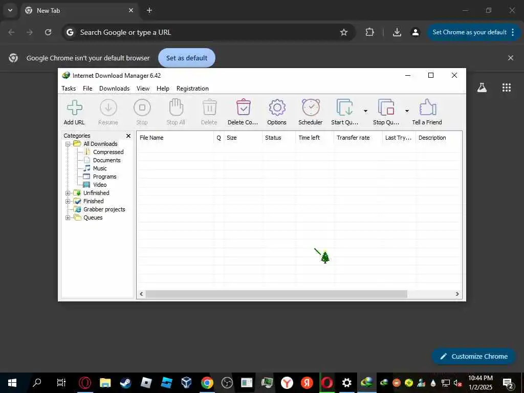The width and height of the screenshot is (524, 393).
Task: Open Start Queue dropdown arrow
Action: (x=365, y=111)
